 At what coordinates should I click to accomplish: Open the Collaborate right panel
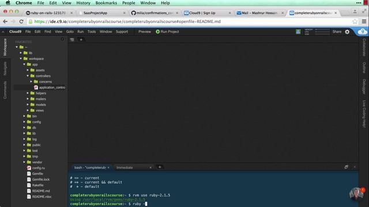tap(364, 47)
